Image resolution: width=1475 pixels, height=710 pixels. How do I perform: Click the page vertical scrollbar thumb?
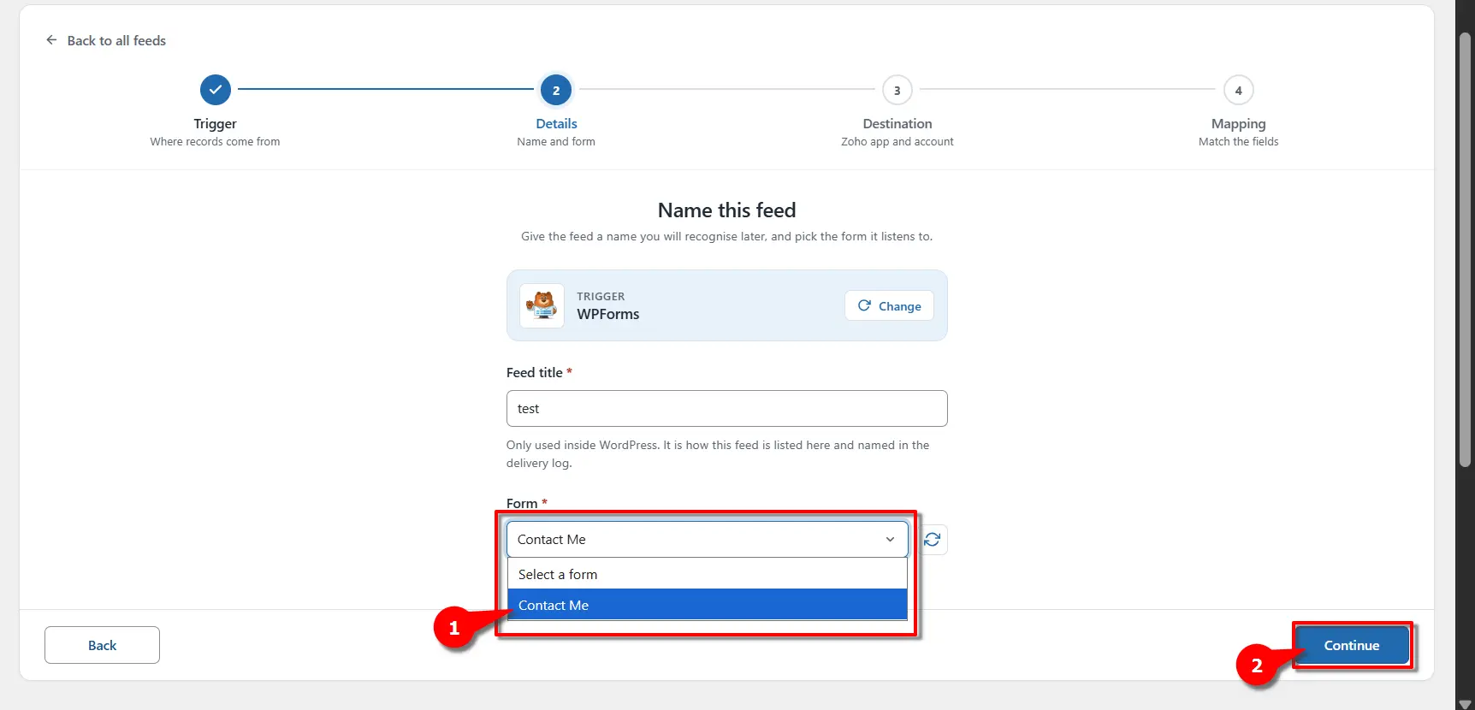pyautogui.click(x=1465, y=248)
